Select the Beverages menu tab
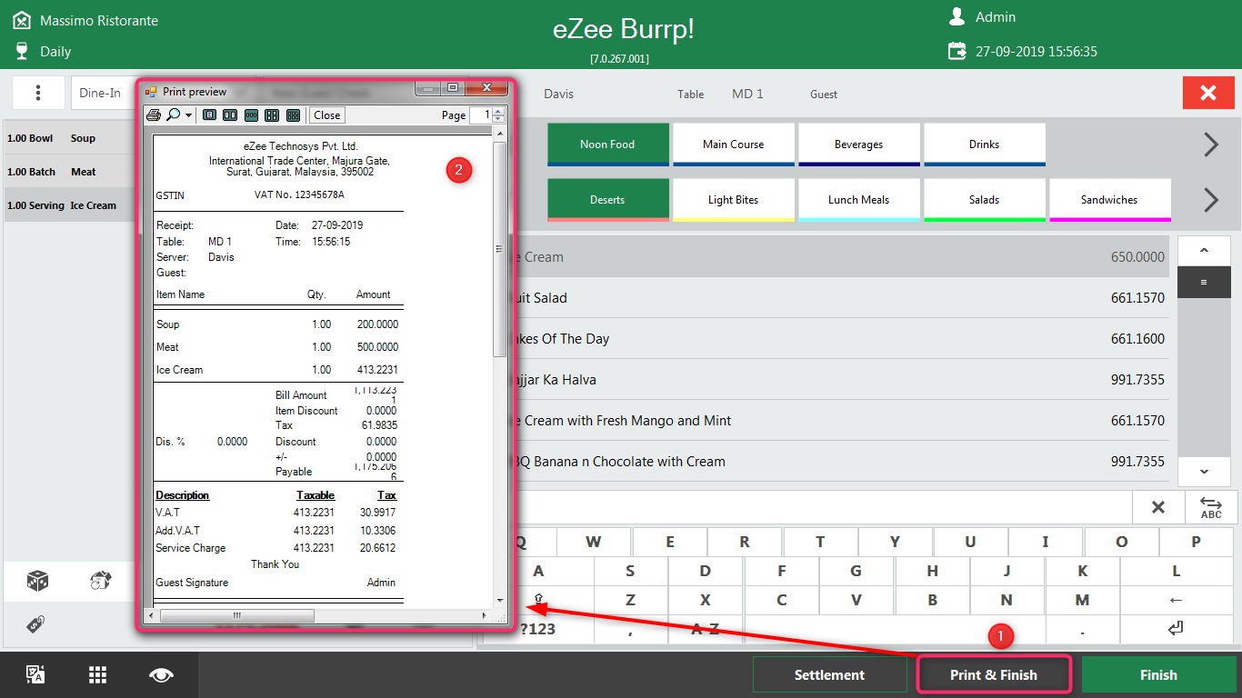The width and height of the screenshot is (1242, 698). tap(859, 145)
